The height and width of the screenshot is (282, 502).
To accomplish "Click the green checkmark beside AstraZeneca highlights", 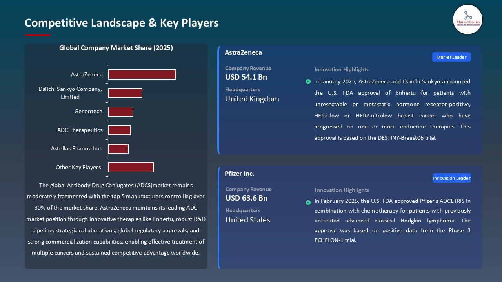I will 308,82.
